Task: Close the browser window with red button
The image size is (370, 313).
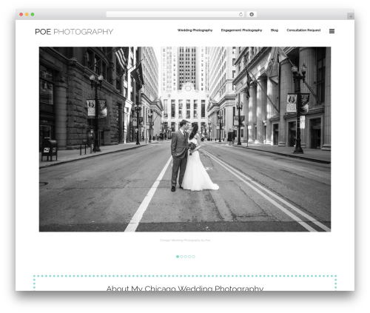Action: [x=21, y=15]
